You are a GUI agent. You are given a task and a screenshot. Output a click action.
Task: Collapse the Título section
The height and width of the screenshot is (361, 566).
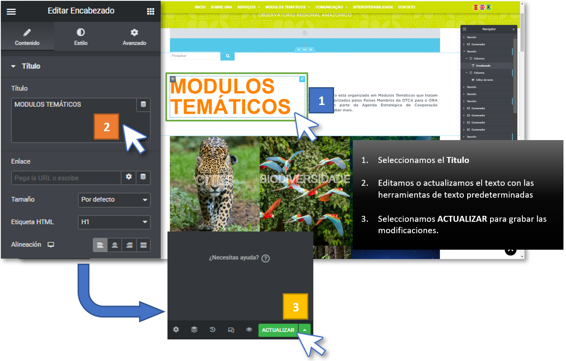[13, 66]
